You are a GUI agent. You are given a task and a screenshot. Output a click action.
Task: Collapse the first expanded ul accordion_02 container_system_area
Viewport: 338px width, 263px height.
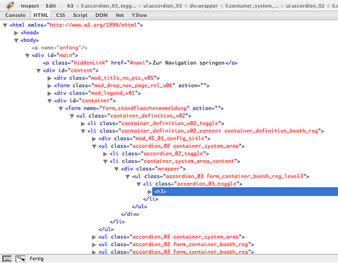pyautogui.click(x=94, y=147)
